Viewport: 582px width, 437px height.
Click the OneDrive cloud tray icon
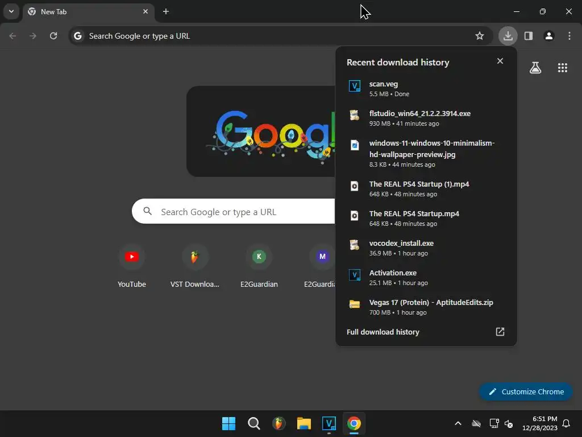point(476,423)
